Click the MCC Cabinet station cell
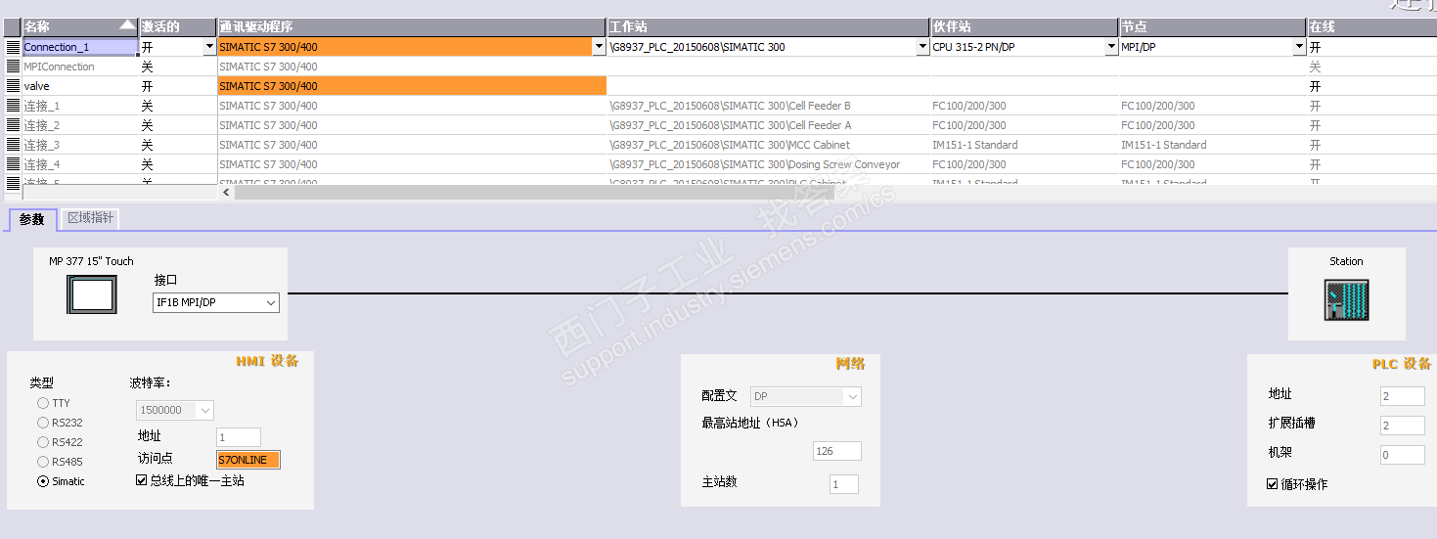The width and height of the screenshot is (1437, 539). [769, 145]
